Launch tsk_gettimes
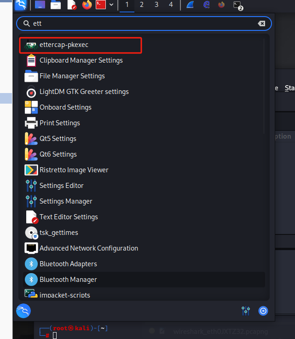The width and height of the screenshot is (295, 339). click(x=144, y=233)
